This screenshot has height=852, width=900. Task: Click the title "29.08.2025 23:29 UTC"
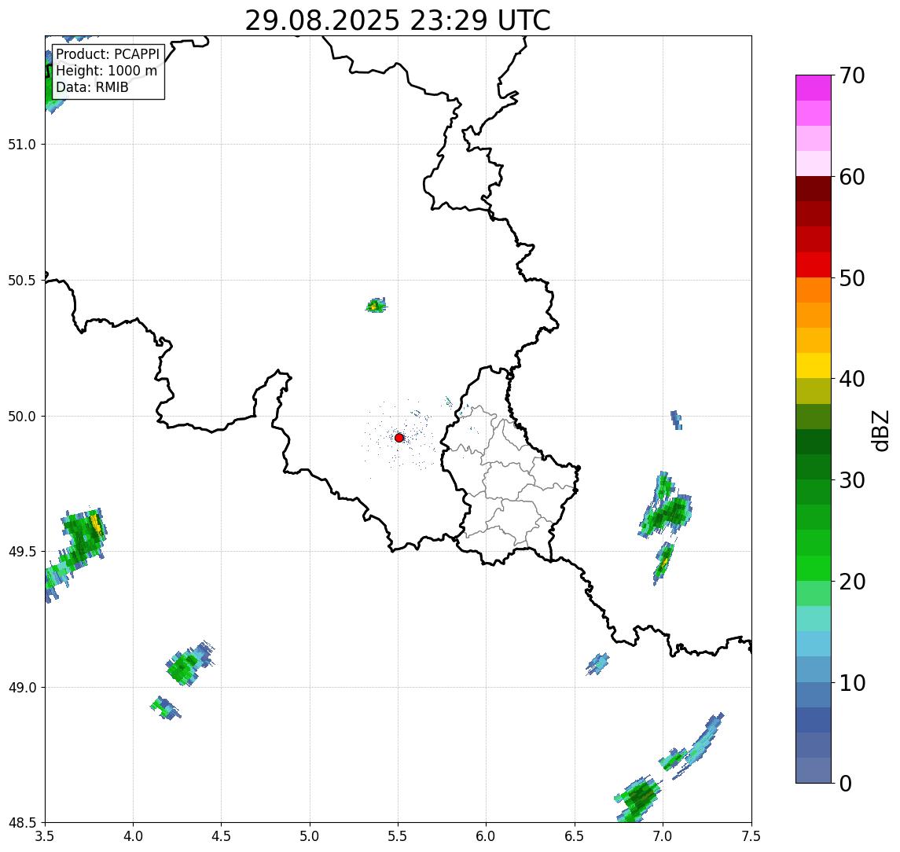pyautogui.click(x=397, y=20)
